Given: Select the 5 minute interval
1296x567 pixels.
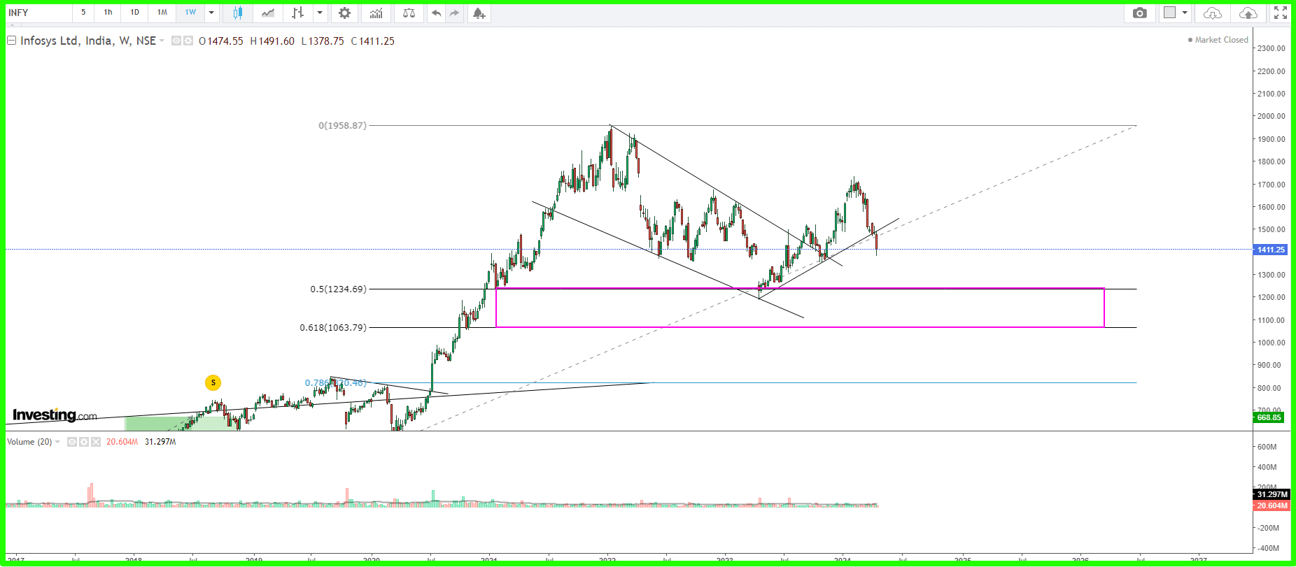Looking at the screenshot, I should coord(83,13).
